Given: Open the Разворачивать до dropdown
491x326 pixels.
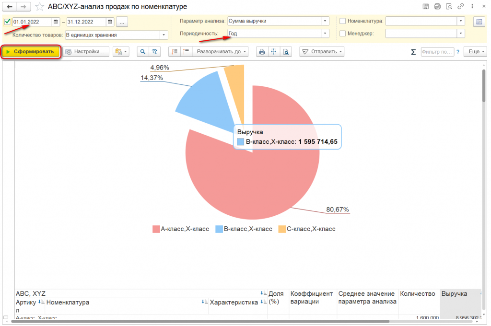Looking at the screenshot, I should [221, 52].
